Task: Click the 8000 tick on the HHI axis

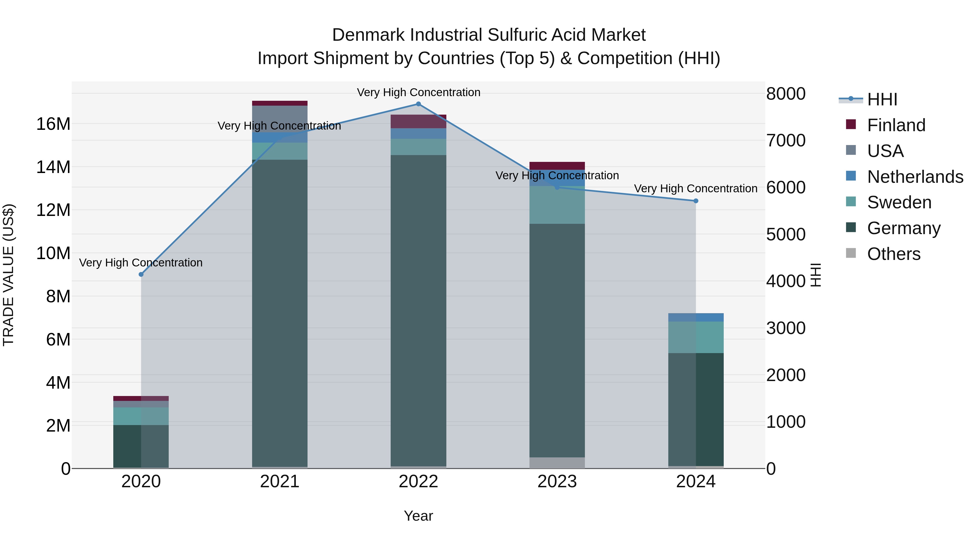Action: point(786,93)
